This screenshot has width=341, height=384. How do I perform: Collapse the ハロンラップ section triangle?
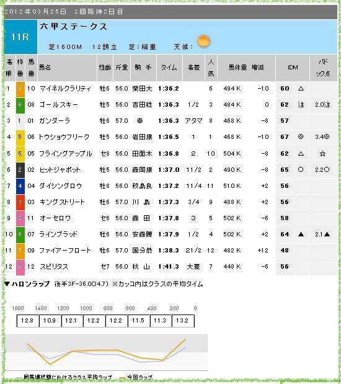tap(7, 284)
